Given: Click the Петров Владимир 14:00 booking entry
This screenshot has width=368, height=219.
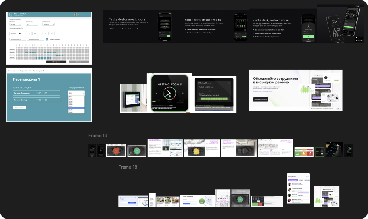Looking at the screenshot, I should point(36,93).
